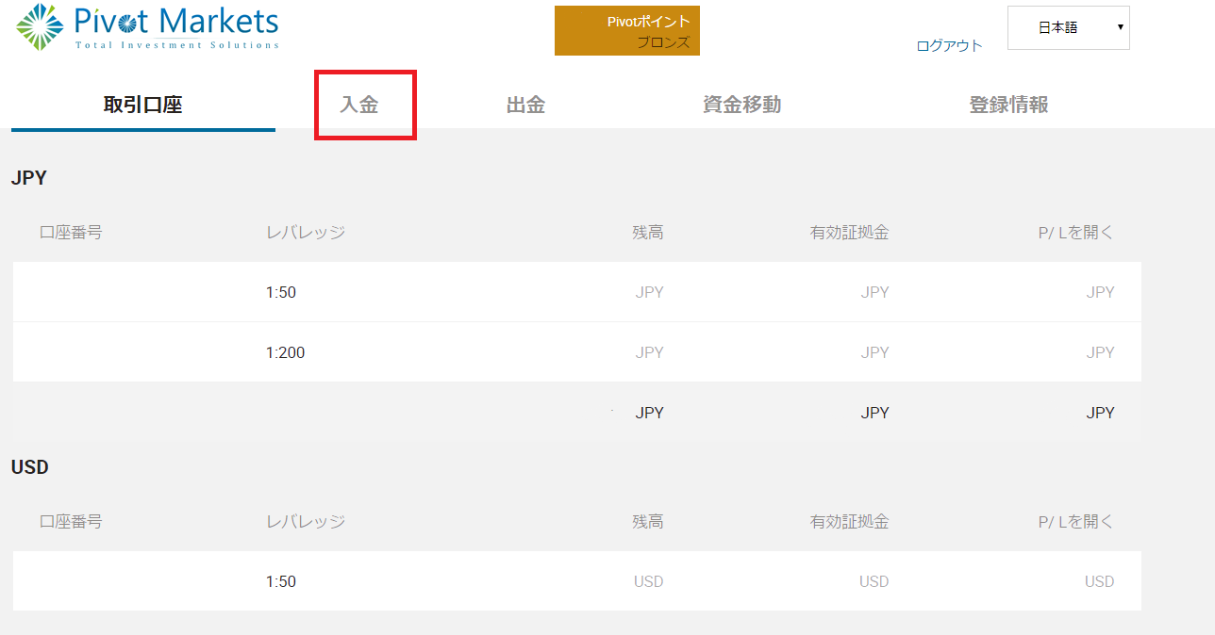This screenshot has height=635, width=1215.
Task: Click 残高 header in JPY table
Action: [648, 232]
